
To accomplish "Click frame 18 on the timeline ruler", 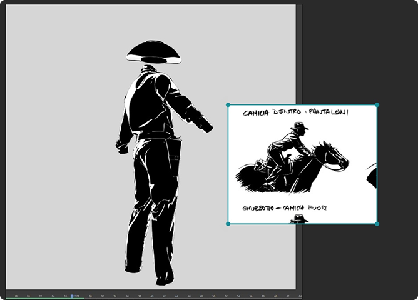I will coord(16,296).
